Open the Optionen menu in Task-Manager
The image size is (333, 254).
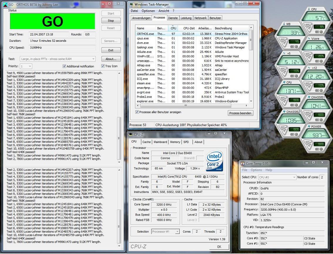pos(148,11)
